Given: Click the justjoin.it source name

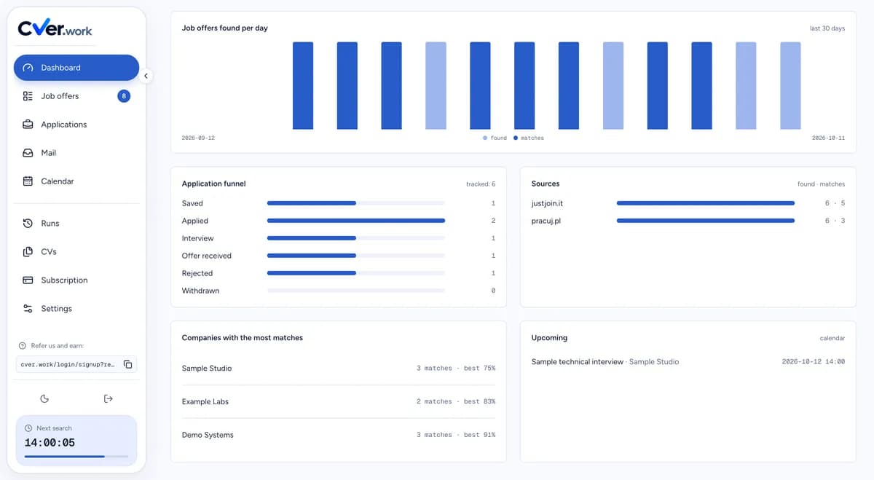Looking at the screenshot, I should (547, 203).
